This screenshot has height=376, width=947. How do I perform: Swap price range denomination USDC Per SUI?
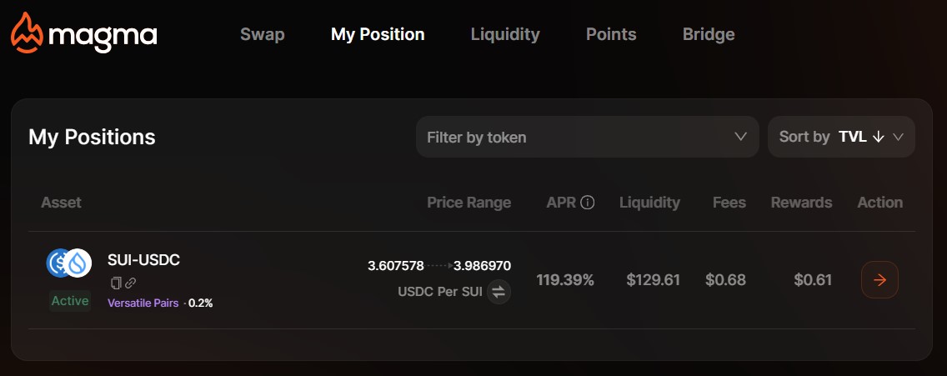[x=499, y=292]
